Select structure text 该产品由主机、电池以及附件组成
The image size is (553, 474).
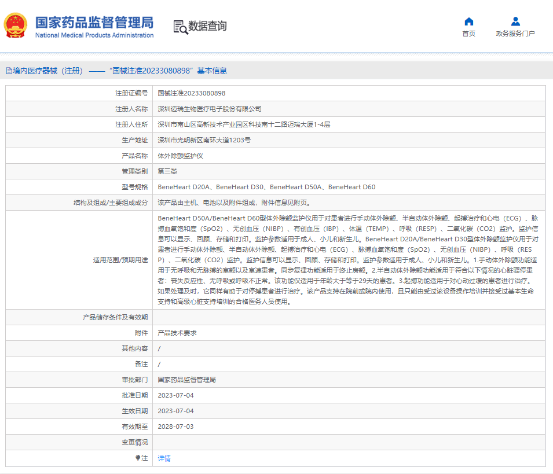tap(234, 203)
